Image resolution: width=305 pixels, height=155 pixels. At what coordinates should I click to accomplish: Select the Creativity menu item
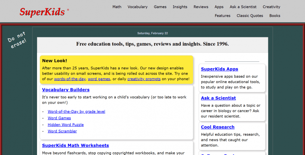pyautogui.click(x=271, y=7)
